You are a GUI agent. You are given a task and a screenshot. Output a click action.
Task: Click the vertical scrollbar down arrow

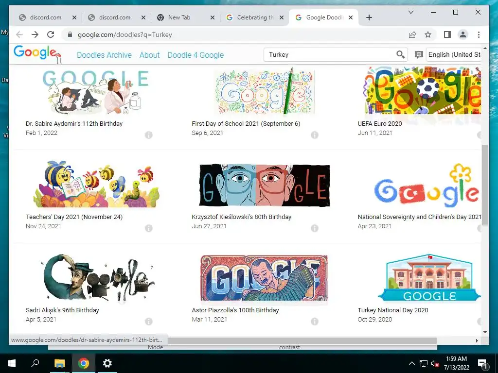(485, 332)
